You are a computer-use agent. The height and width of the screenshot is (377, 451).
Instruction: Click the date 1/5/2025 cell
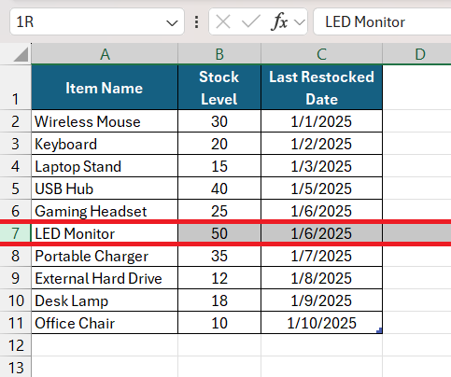(321, 188)
